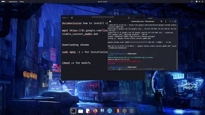Click the 'downloading chrome' line in editor
Viewport: 205px width, 115px height.
(76, 45)
